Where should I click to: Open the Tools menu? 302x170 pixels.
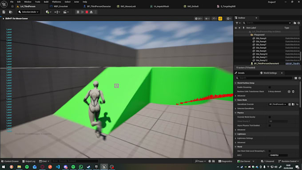click(x=38, y=2)
